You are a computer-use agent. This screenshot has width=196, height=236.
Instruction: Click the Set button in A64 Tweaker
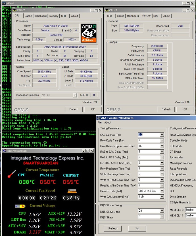coord(137,228)
